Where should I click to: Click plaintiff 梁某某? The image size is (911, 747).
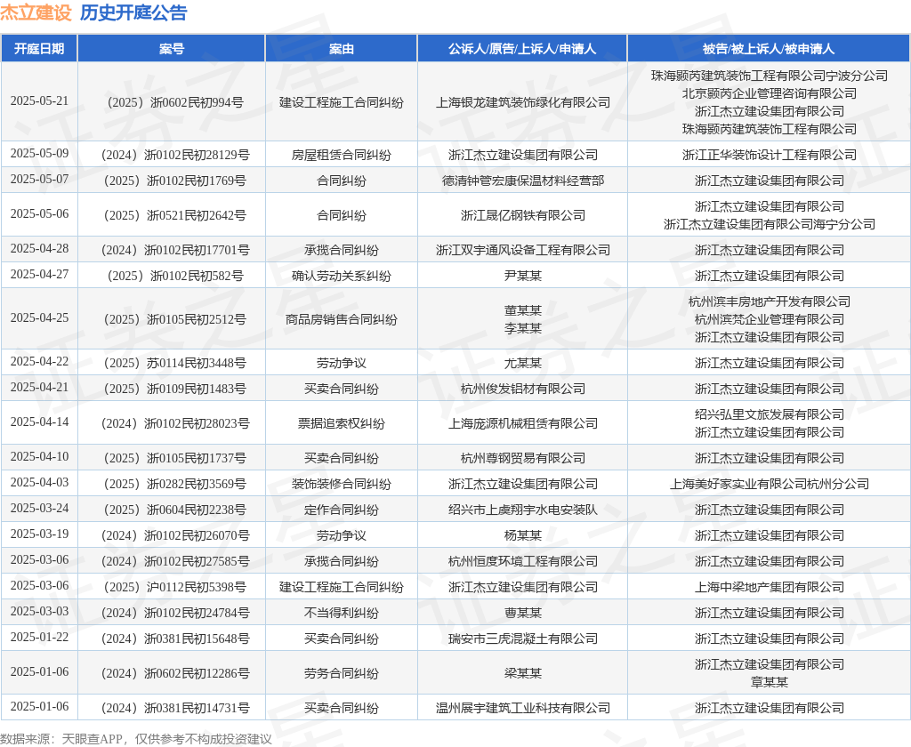[522, 673]
